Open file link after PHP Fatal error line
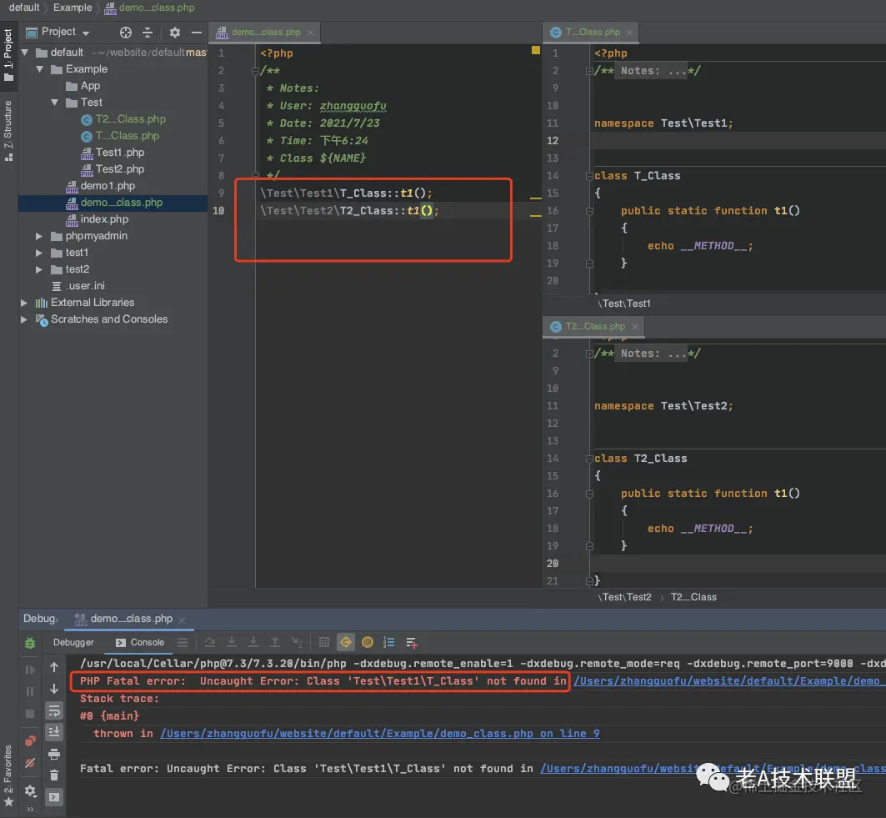Viewport: 886px width, 818px height. click(729, 681)
